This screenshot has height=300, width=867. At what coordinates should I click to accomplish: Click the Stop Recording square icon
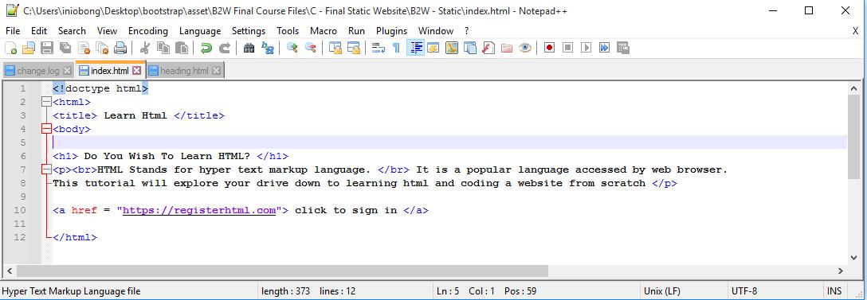coord(567,48)
